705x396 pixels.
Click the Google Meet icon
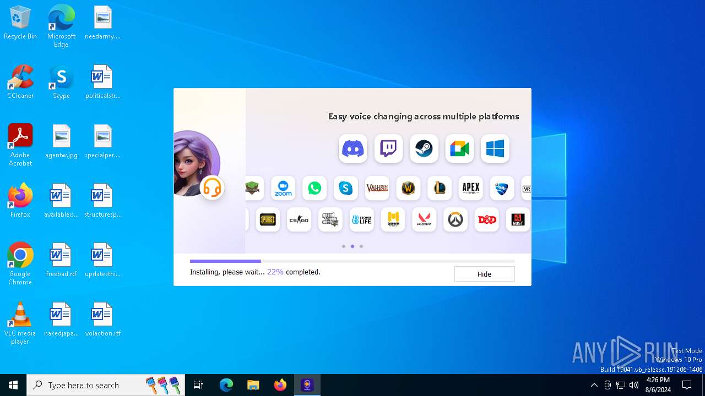coord(459,148)
